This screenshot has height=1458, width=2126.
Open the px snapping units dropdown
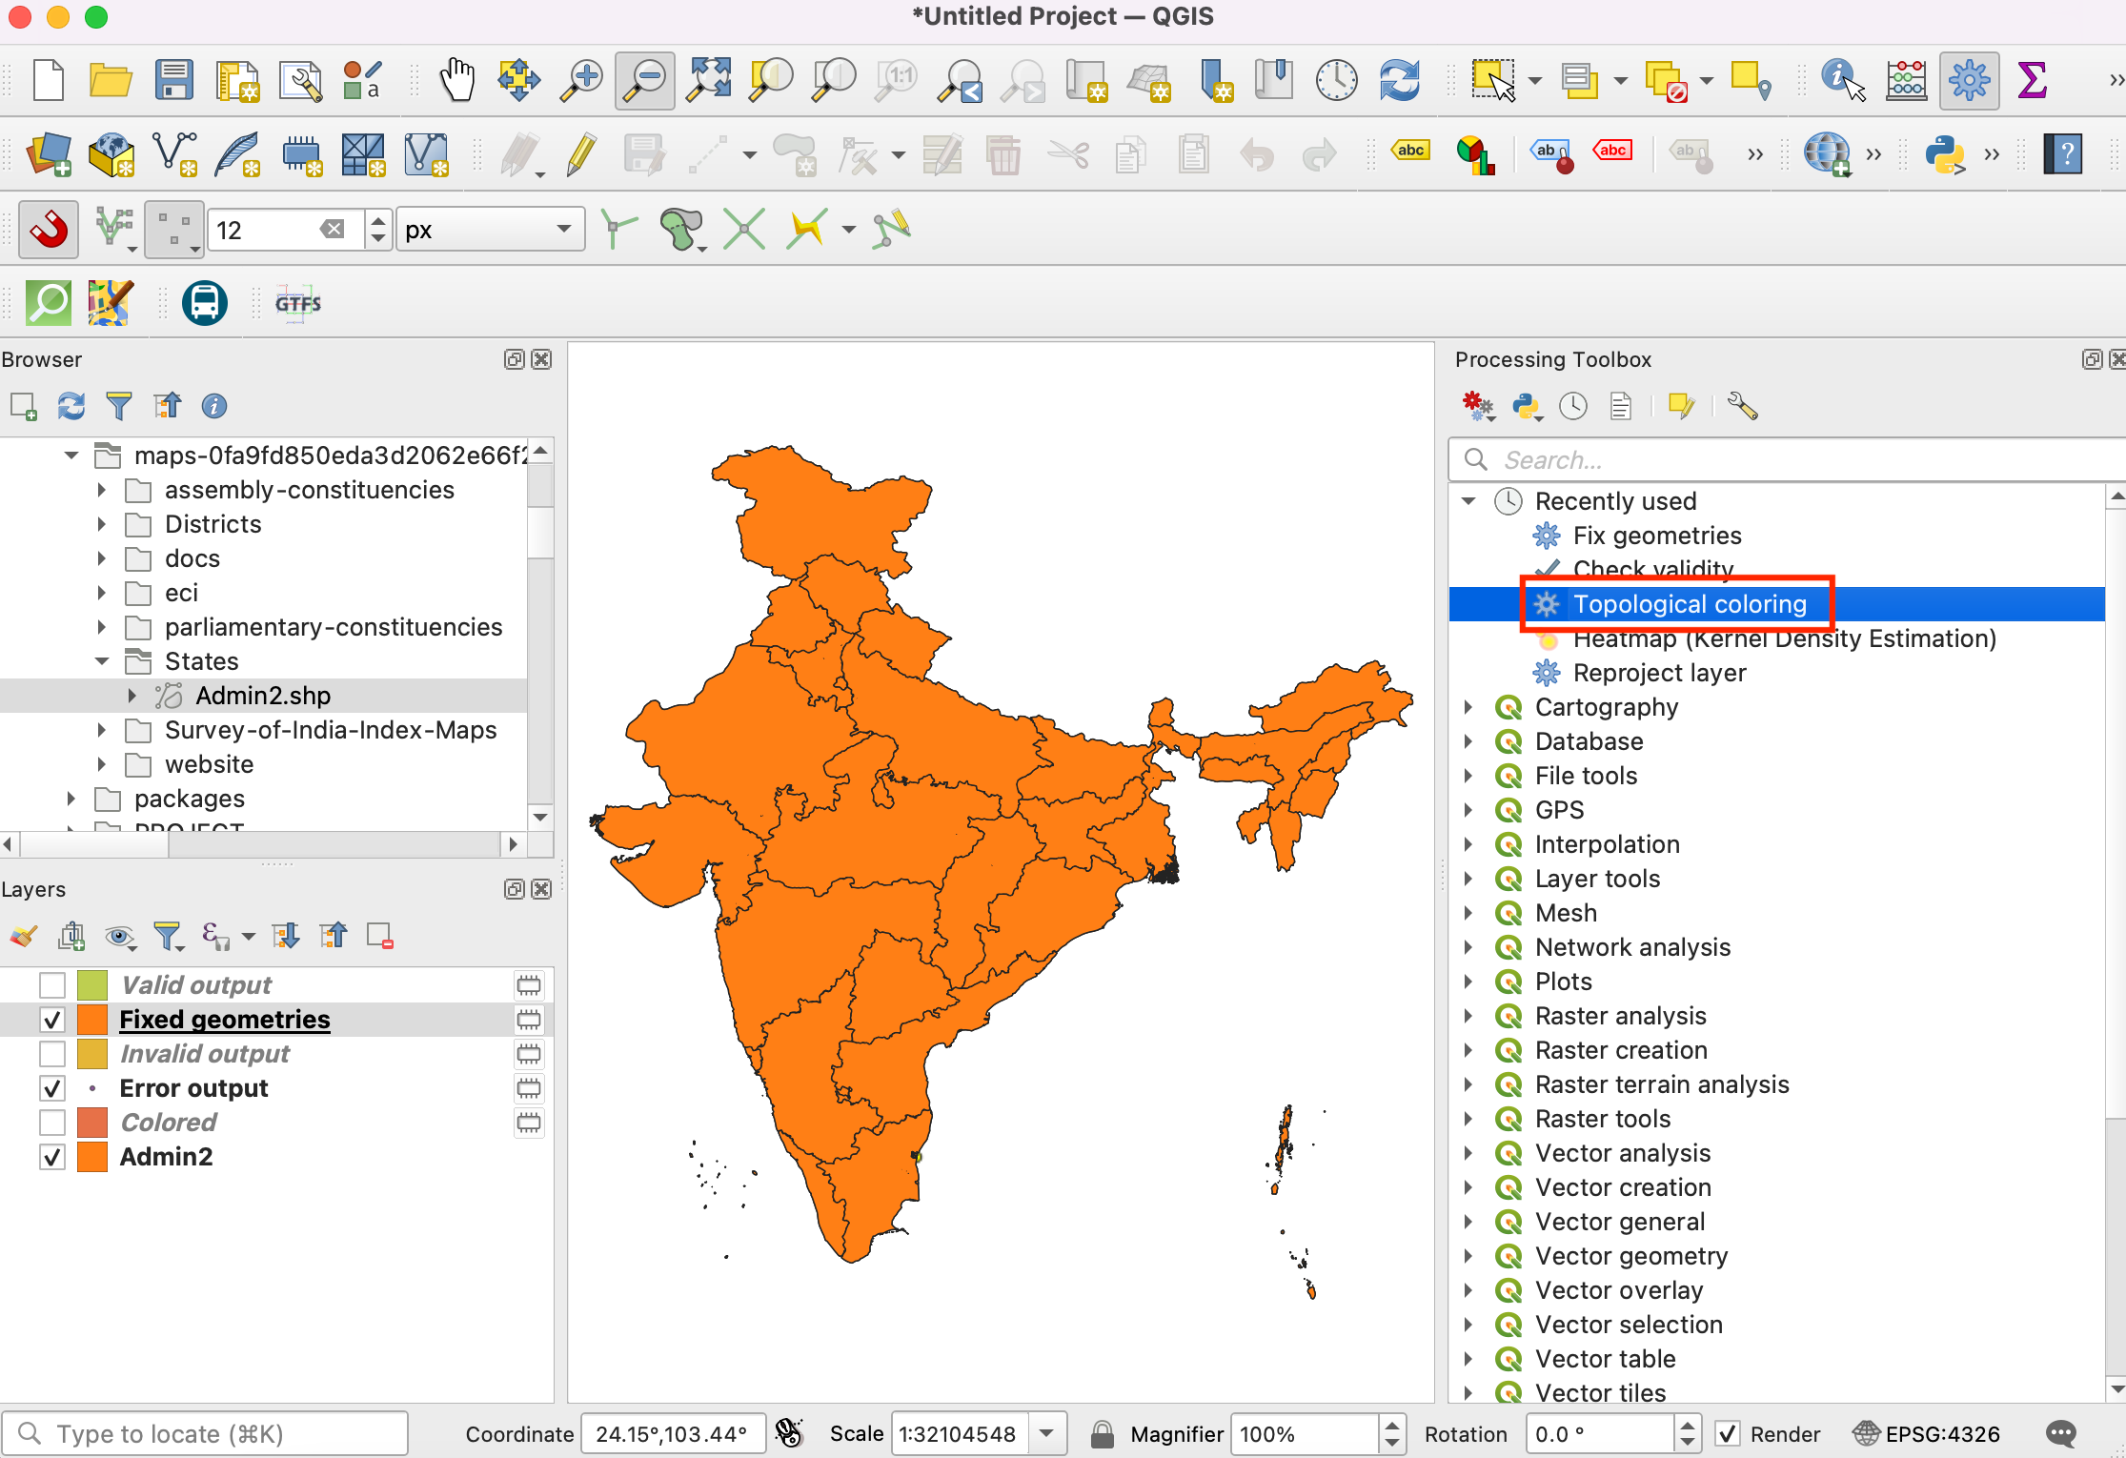coord(490,230)
